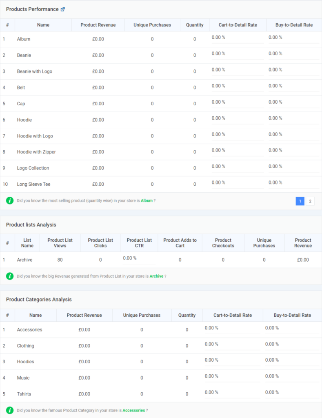Click info icon beside most selling product tip
This screenshot has width=322, height=418.
(x=10, y=200)
